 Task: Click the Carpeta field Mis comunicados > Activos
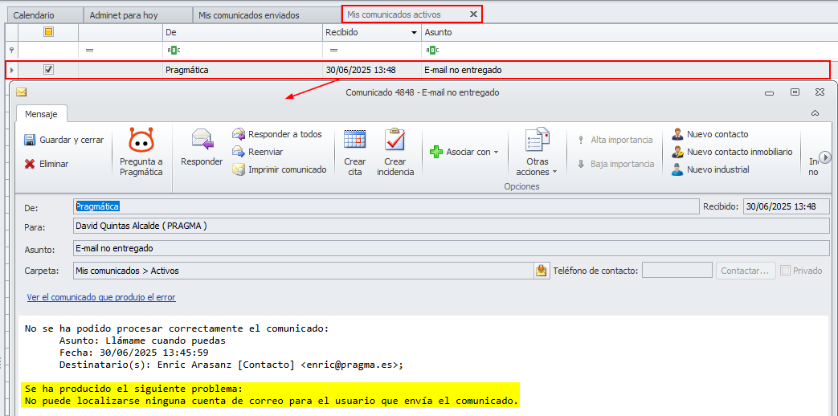(304, 271)
